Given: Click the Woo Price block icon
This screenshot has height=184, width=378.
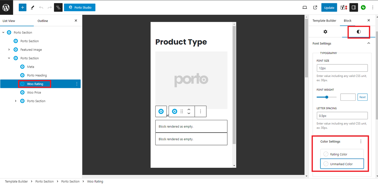Looking at the screenshot, I should pos(22,92).
